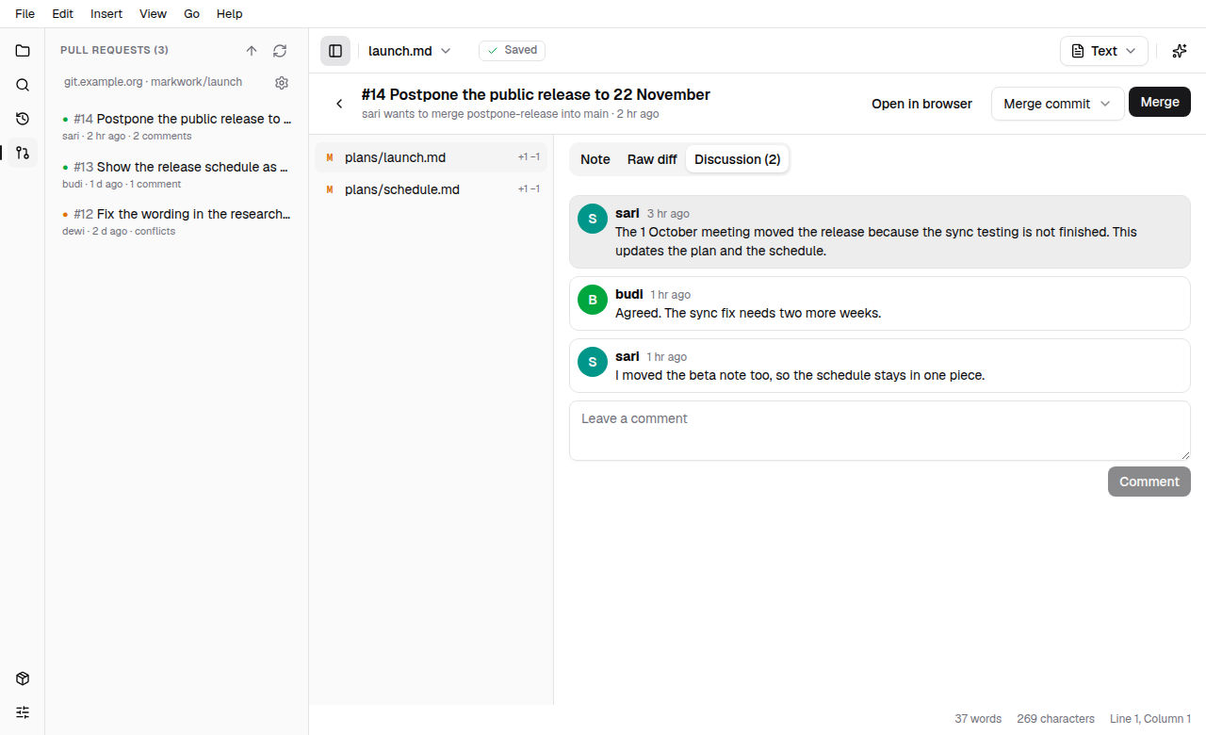Go back with the left chevron arrow
Screen dimensions: 1206x735
[x=339, y=104]
